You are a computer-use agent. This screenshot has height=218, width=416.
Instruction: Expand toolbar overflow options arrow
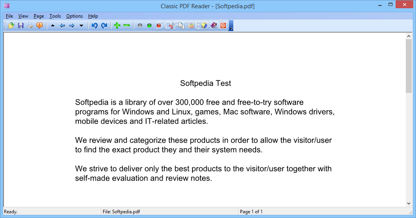231,26
